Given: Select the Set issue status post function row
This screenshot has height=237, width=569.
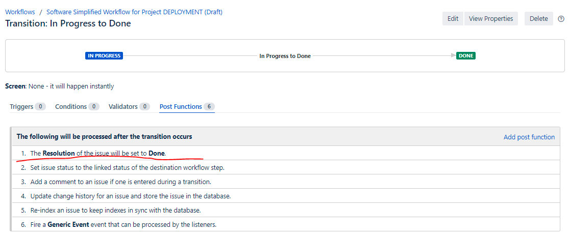Looking at the screenshot, I should [286, 167].
